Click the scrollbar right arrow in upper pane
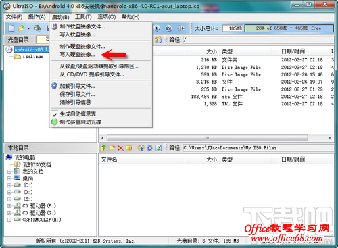This screenshot has width=338, height=248. (330, 138)
